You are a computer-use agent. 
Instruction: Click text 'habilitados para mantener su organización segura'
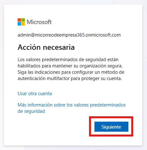70,66
